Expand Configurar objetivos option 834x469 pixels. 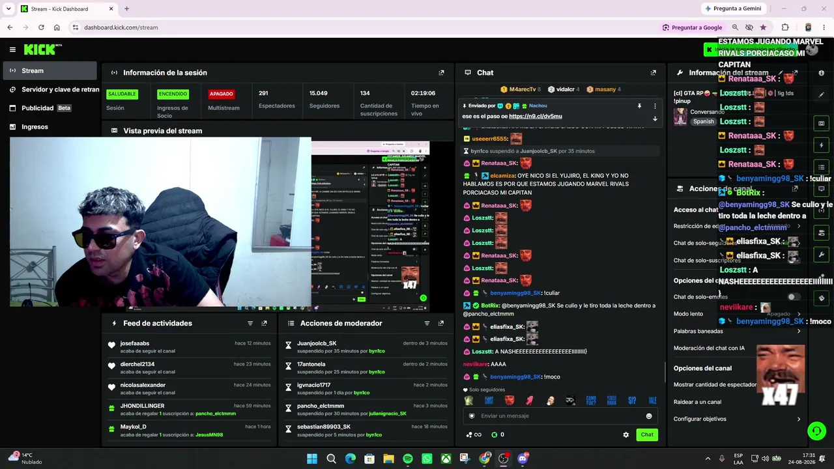click(x=738, y=419)
